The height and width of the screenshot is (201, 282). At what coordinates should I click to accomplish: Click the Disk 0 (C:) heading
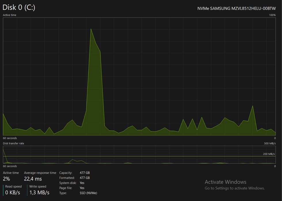tap(19, 7)
